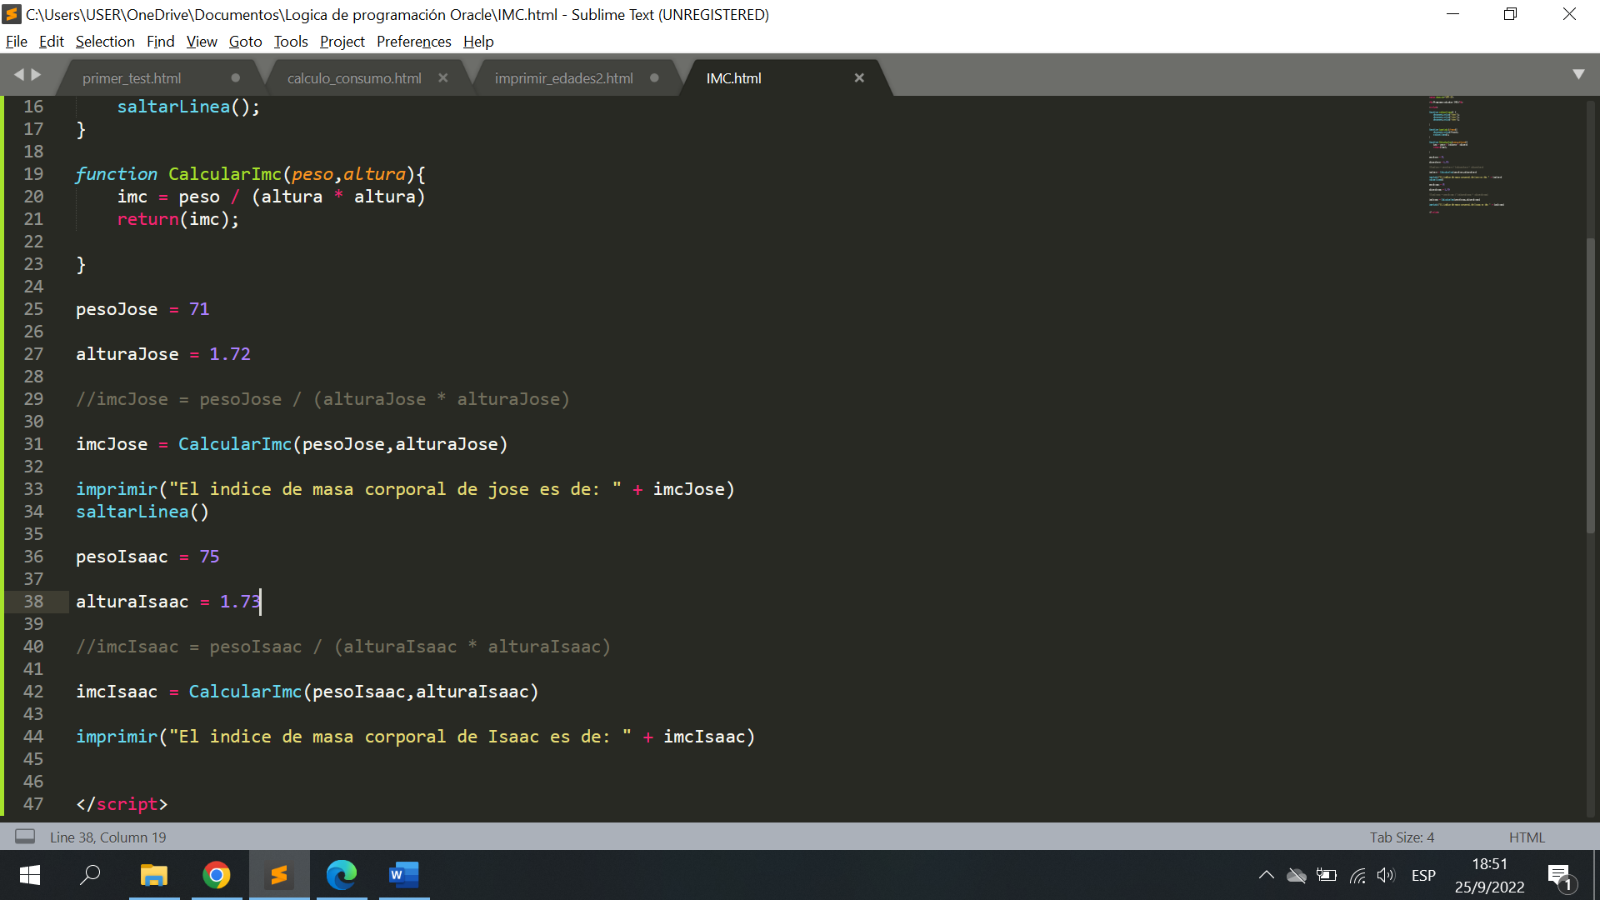The image size is (1600, 900).
Task: Open the volume speaker tray icon
Action: pyautogui.click(x=1386, y=875)
